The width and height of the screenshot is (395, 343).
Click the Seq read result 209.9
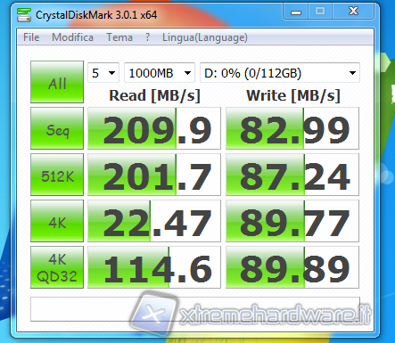(154, 128)
